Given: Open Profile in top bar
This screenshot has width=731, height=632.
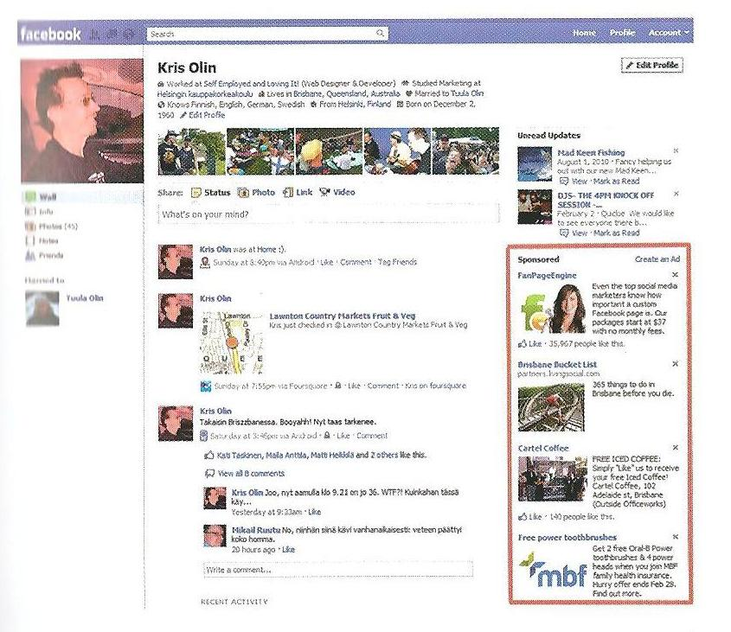Looking at the screenshot, I should pos(622,33).
